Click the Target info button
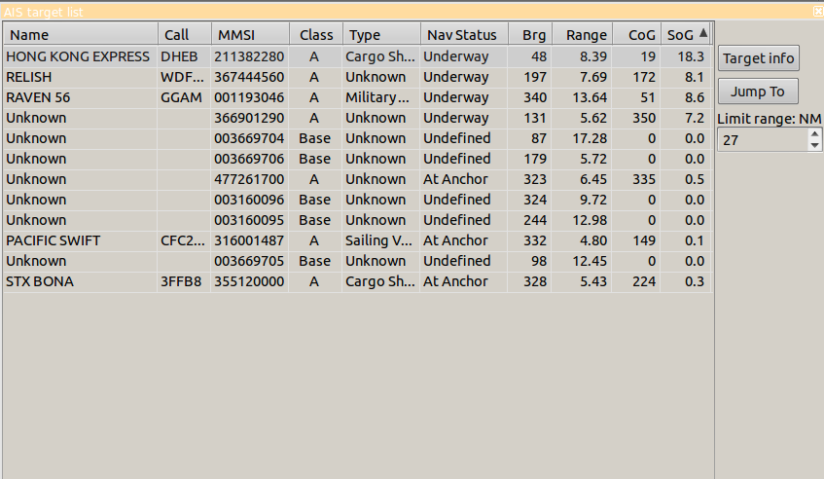The width and height of the screenshot is (824, 479). [759, 58]
